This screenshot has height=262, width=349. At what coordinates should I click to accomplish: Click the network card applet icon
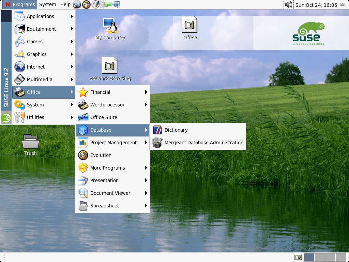(108, 4)
